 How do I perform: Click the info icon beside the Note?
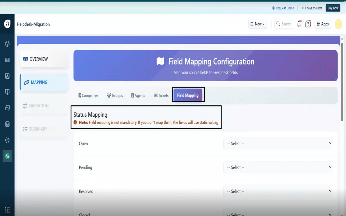point(75,122)
